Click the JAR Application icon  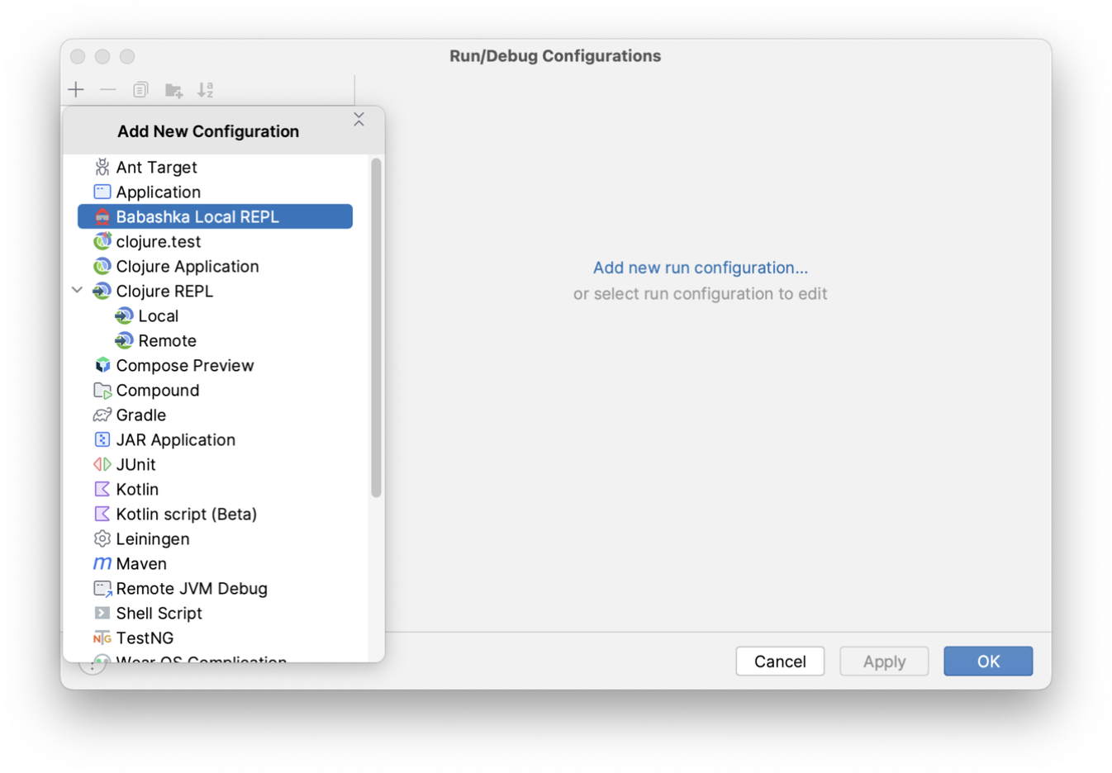102,439
